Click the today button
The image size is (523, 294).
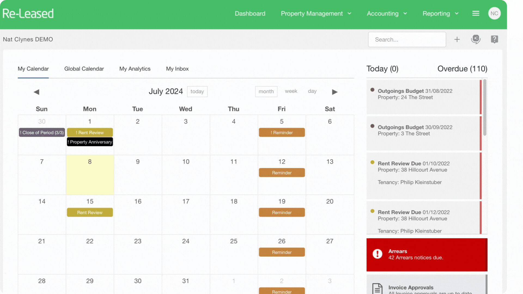point(197,91)
